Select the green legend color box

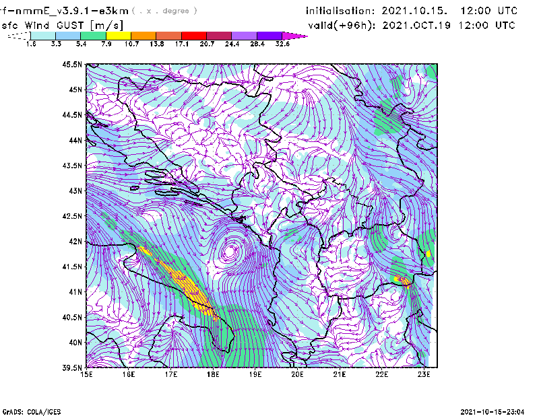coord(93,36)
